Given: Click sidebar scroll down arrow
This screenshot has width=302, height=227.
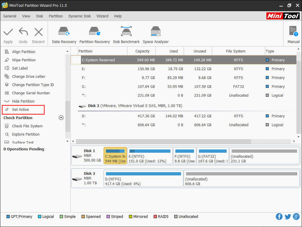Looking at the screenshot, I should pos(67,142).
